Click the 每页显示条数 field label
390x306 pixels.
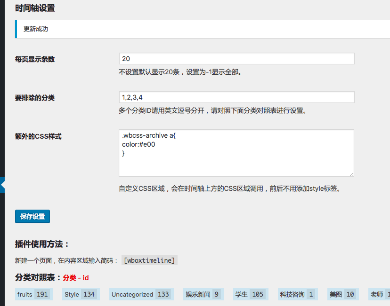tap(35, 59)
